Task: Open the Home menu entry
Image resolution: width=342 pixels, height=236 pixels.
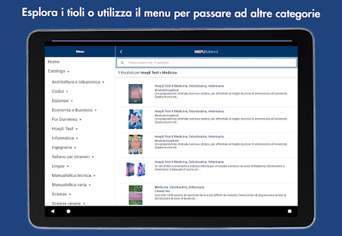Action: 54,62
